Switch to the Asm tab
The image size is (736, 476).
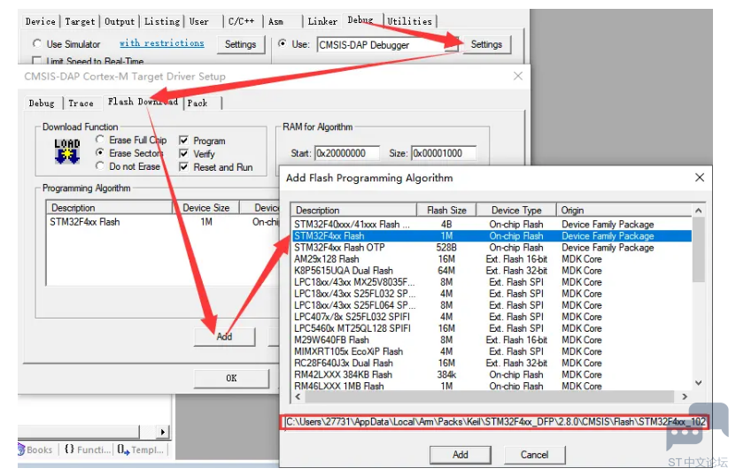pyautogui.click(x=276, y=21)
